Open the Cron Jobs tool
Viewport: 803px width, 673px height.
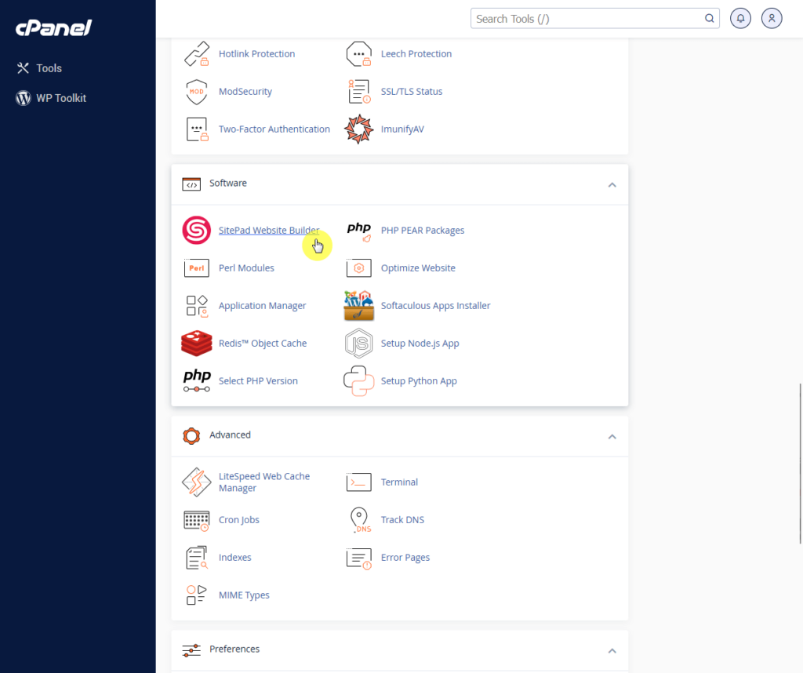pyautogui.click(x=238, y=519)
